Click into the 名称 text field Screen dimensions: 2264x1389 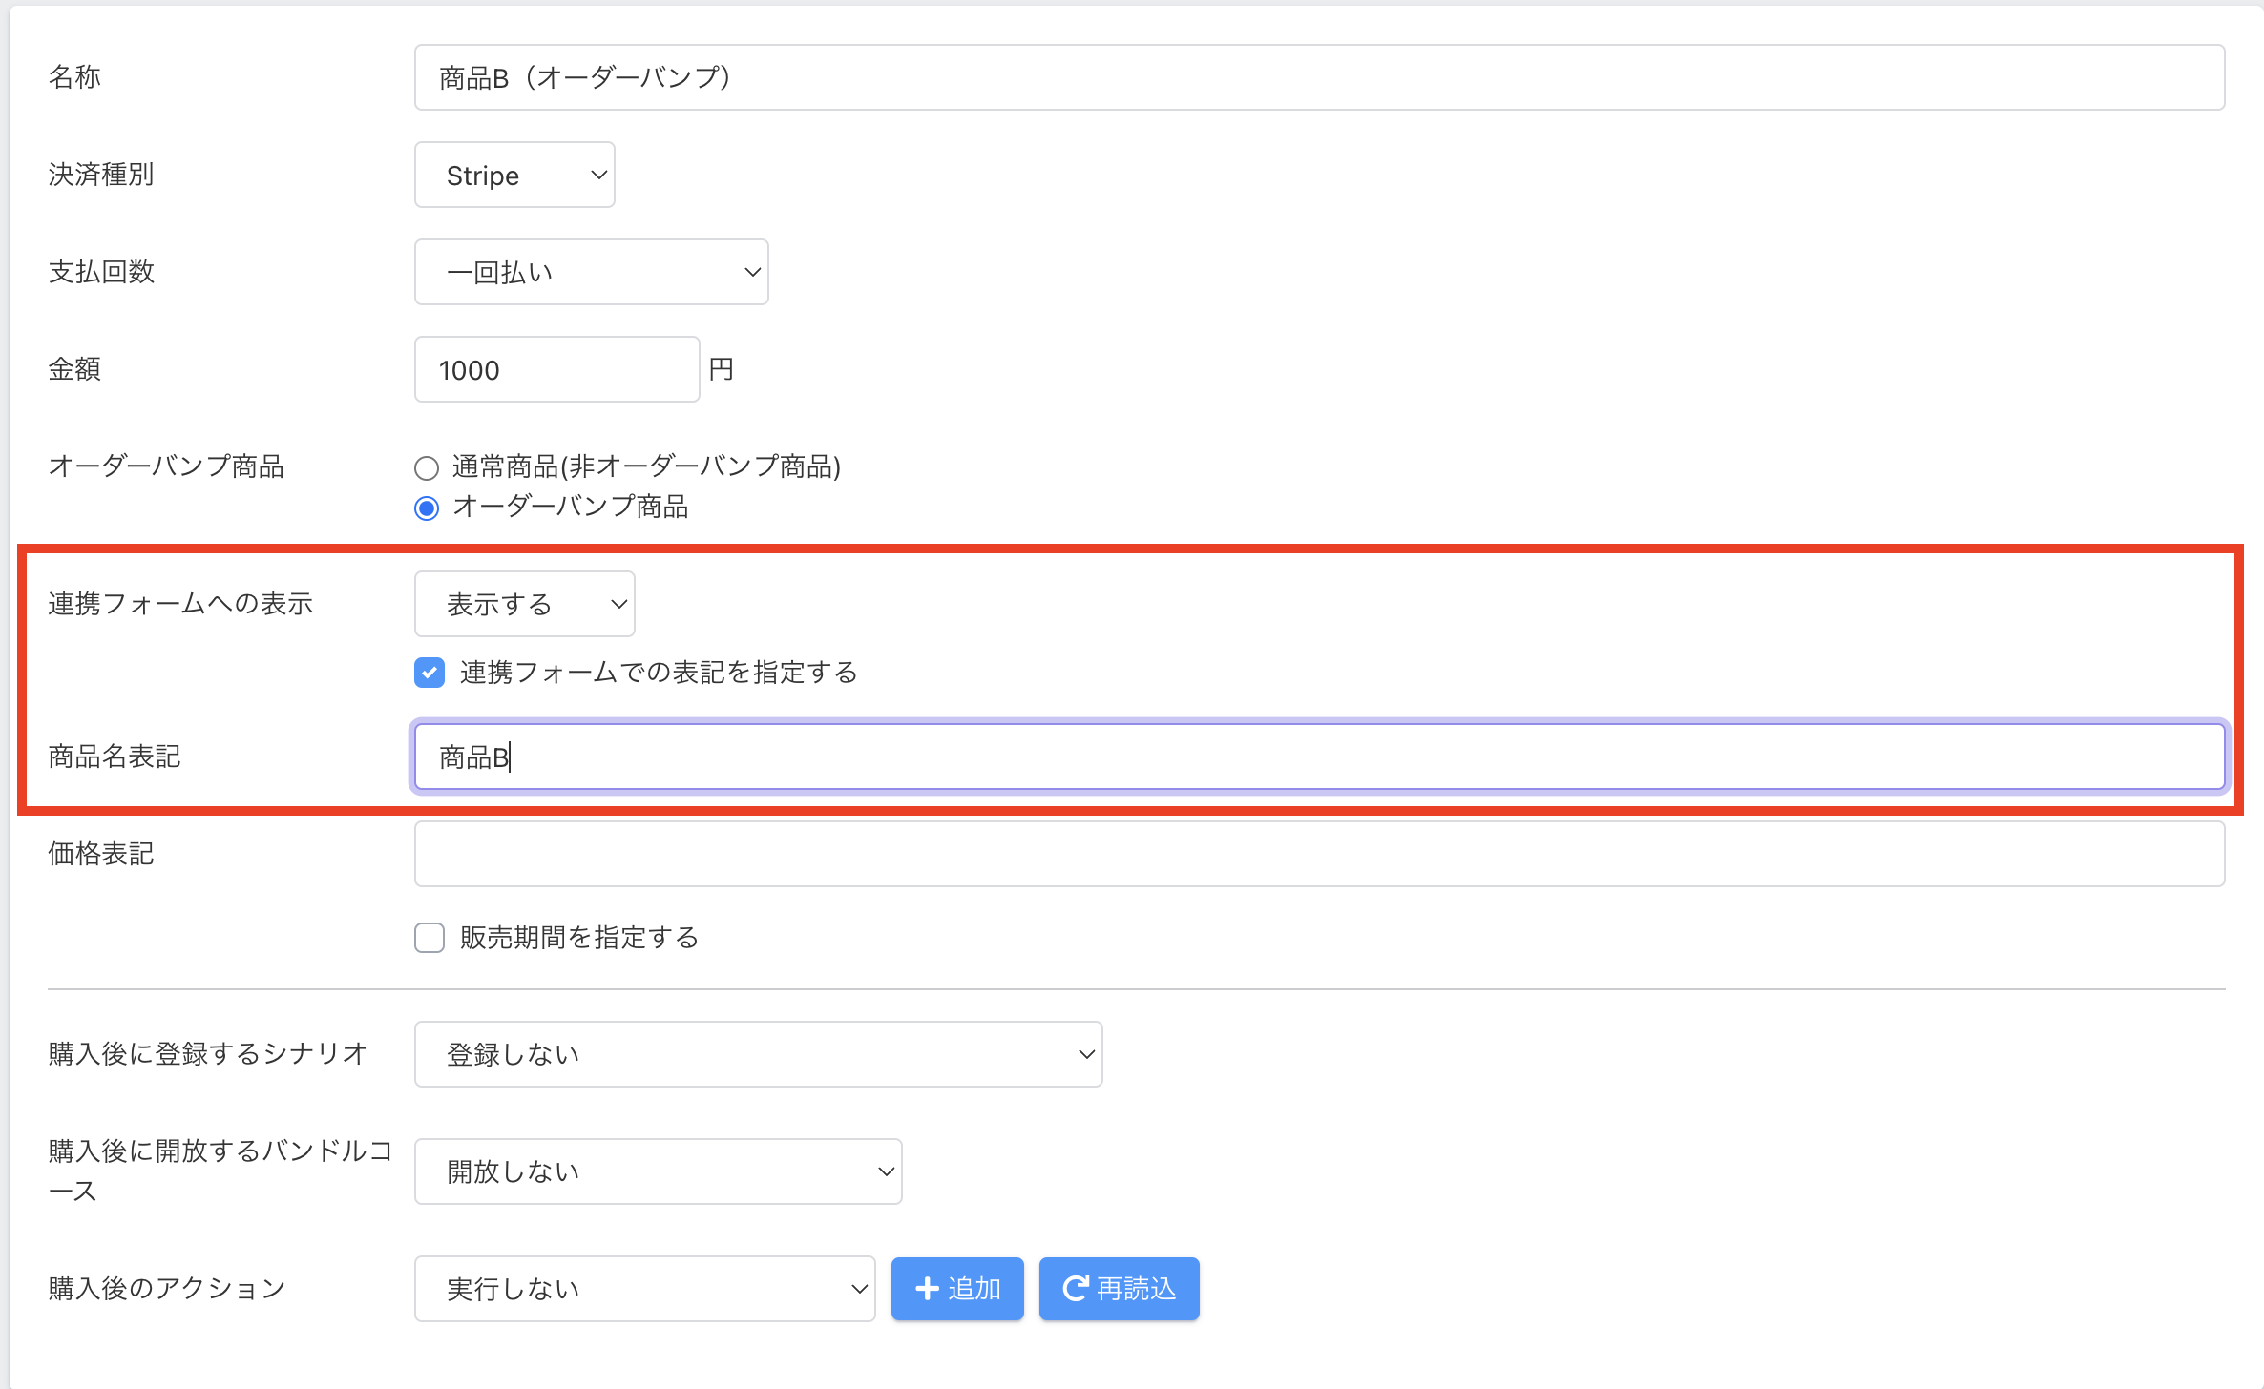pos(1319,78)
